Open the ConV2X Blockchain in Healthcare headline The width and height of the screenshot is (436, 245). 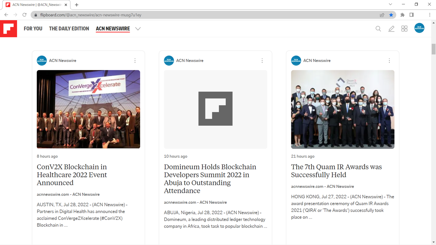(x=72, y=175)
